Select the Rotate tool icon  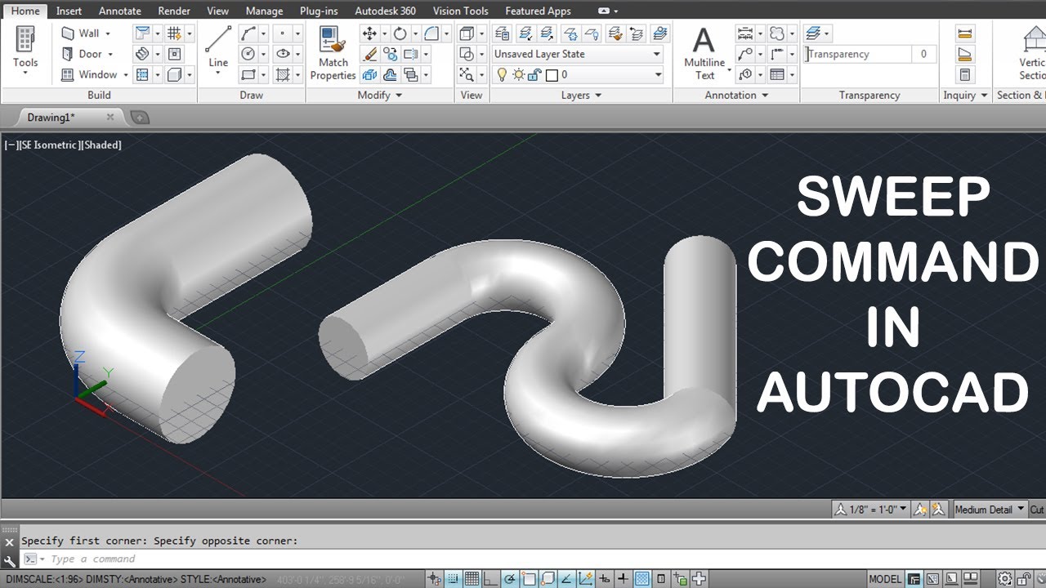(x=400, y=33)
